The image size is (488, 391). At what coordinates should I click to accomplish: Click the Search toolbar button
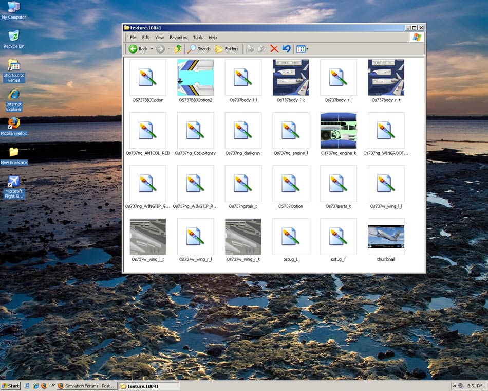(x=199, y=49)
